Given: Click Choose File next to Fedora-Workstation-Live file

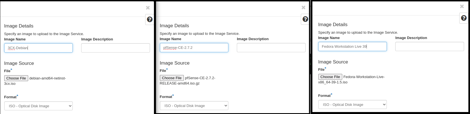Looking at the screenshot, I should (330, 77).
